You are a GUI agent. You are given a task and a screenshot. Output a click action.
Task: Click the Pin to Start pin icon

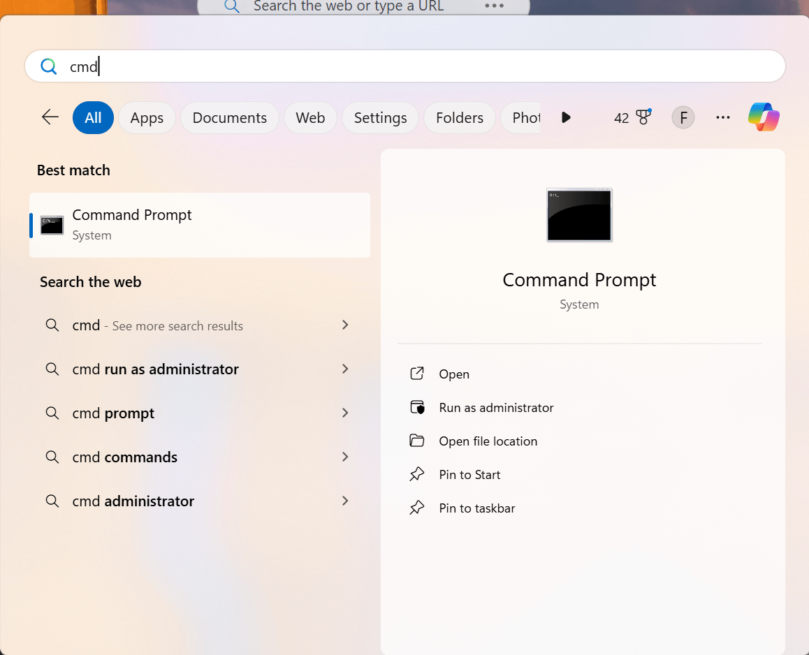(417, 474)
